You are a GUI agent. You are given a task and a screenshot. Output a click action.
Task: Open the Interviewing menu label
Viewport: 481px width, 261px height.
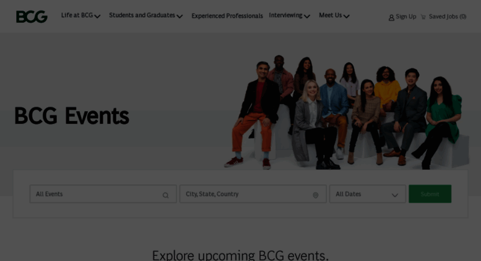pyautogui.click(x=285, y=15)
